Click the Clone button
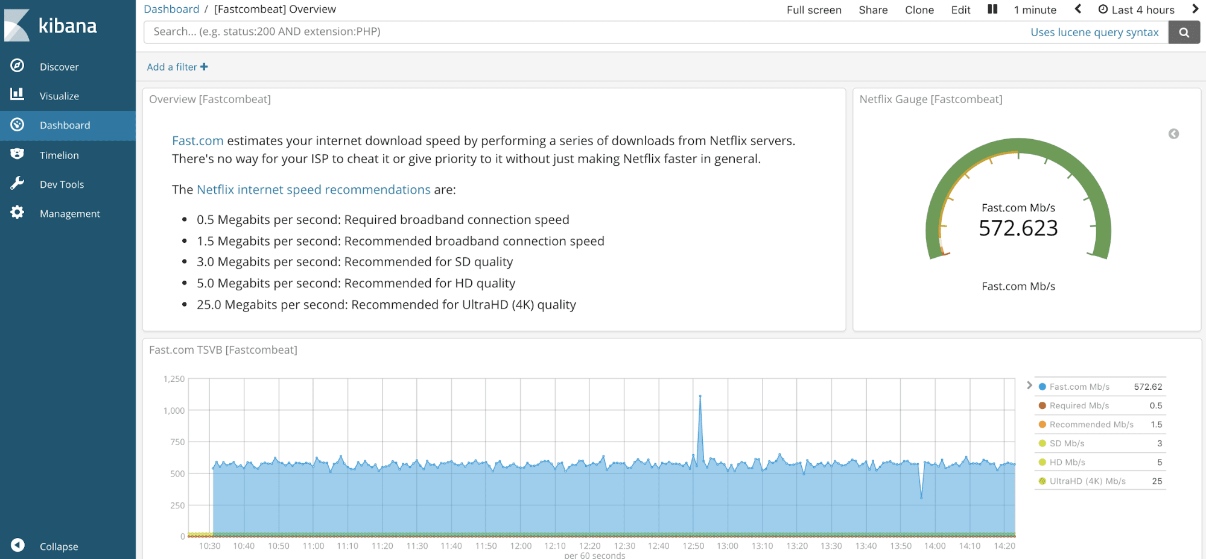This screenshot has width=1206, height=559. (x=919, y=10)
